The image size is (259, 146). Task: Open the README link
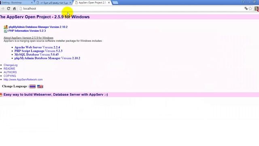(x=9, y=69)
